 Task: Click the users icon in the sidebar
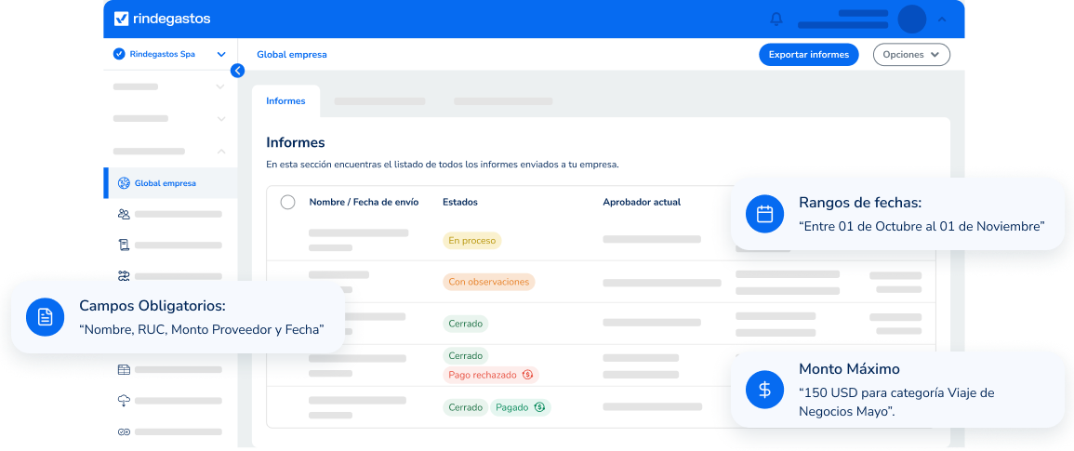[x=124, y=214]
